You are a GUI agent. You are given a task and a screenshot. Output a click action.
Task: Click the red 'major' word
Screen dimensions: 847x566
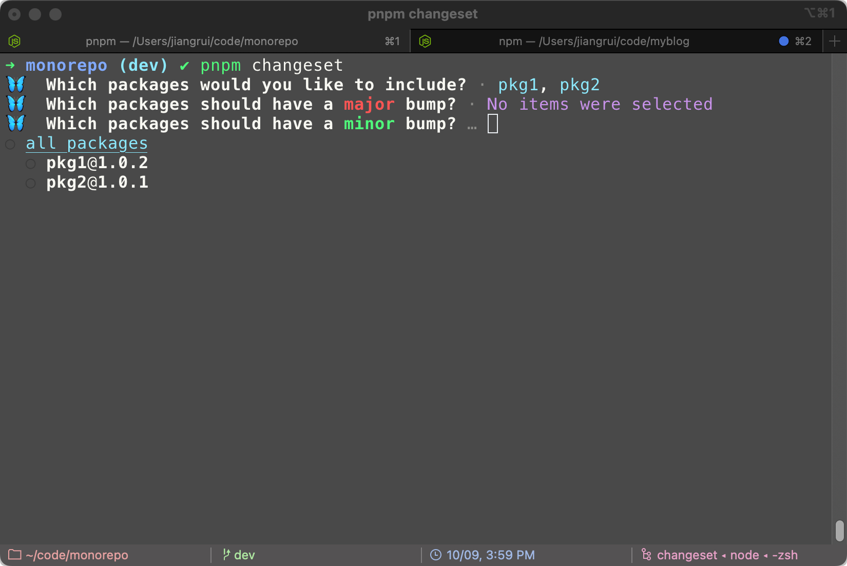click(x=369, y=104)
